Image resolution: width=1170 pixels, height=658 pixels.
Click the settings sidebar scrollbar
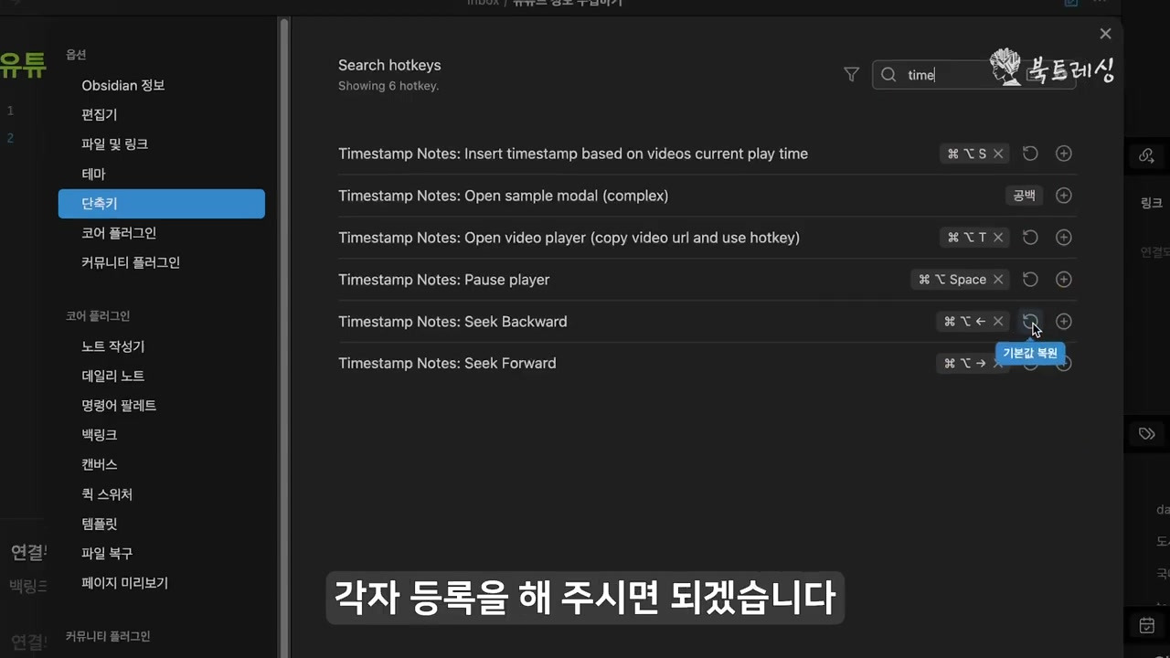284,338
